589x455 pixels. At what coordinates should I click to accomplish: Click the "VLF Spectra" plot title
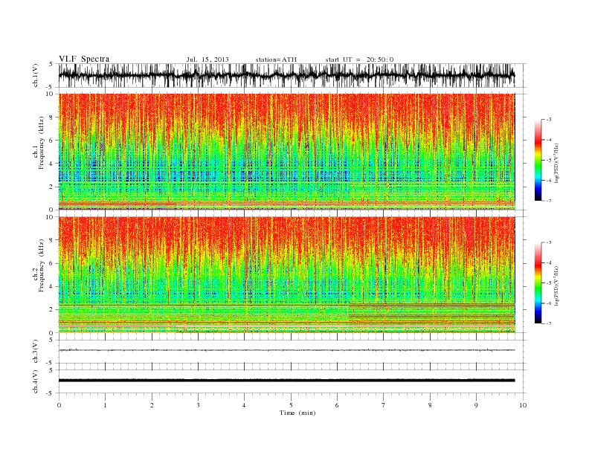tap(84, 59)
